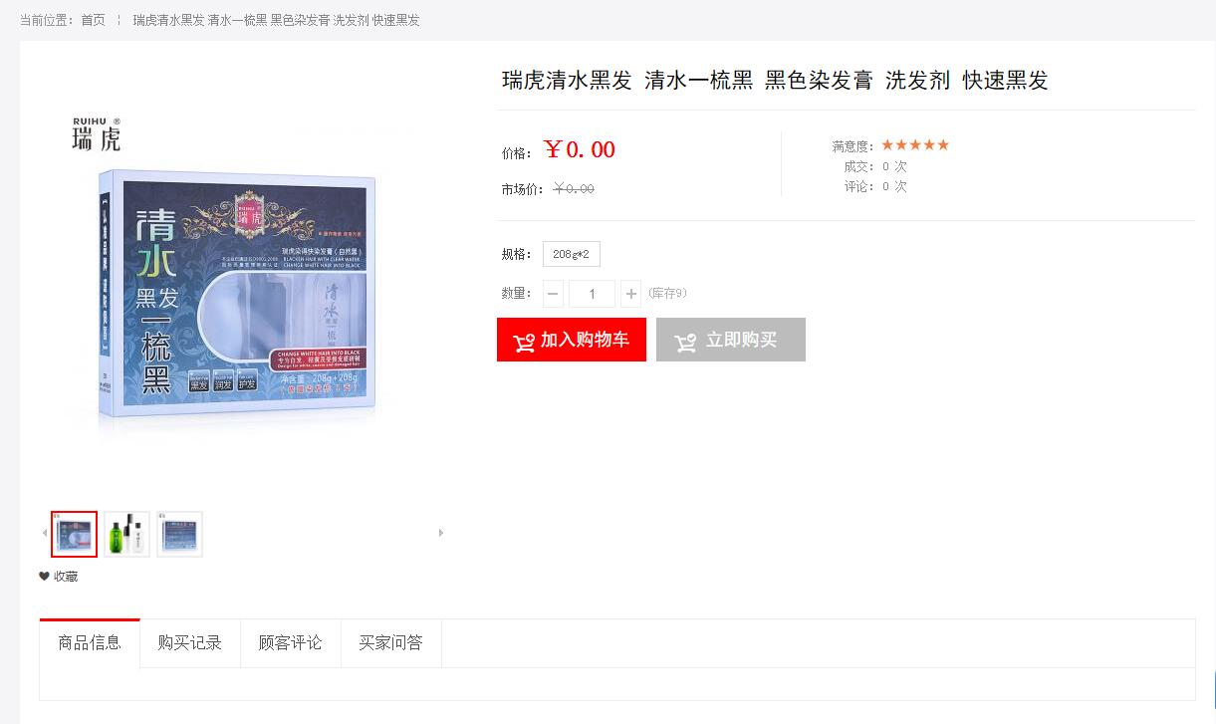1216x724 pixels.
Task: Click the left arrow of thumbnail carousel
Action: (x=44, y=533)
